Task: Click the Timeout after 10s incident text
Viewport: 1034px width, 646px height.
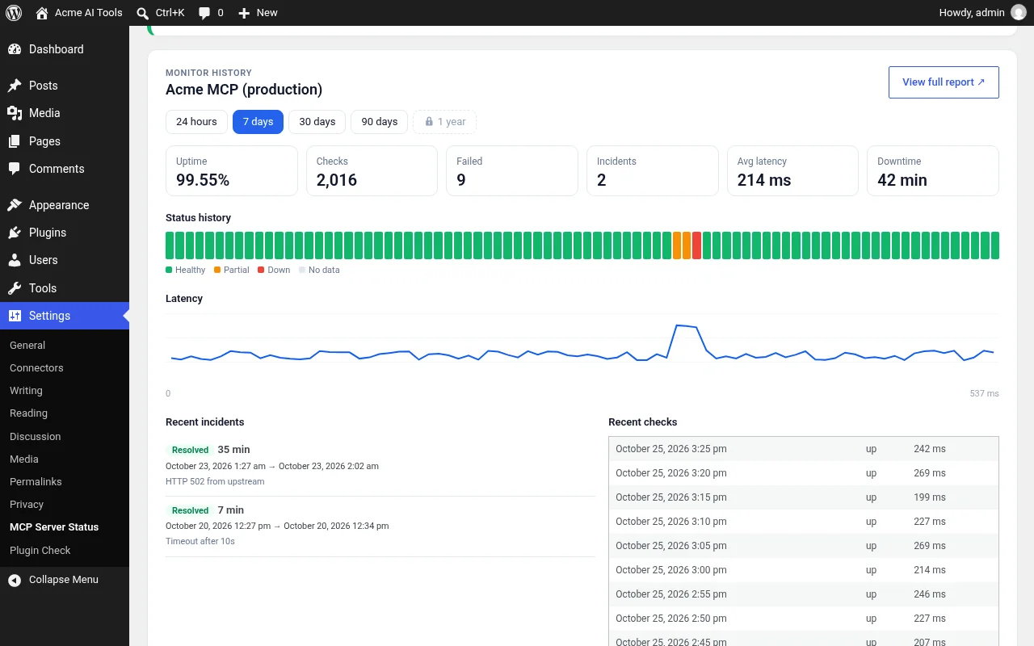Action: pos(200,541)
